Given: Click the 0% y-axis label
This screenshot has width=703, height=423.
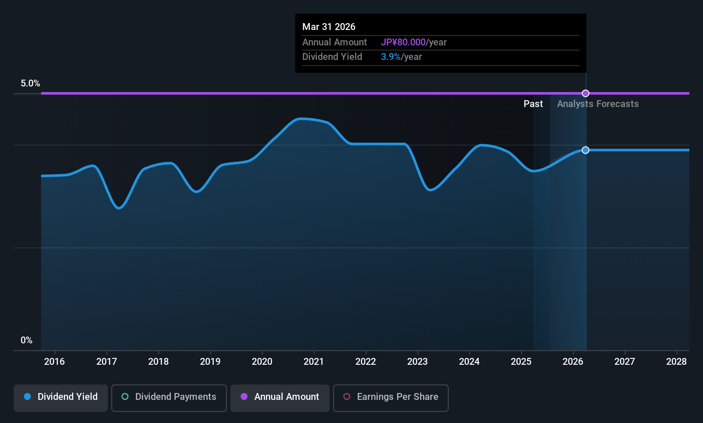Looking at the screenshot, I should [27, 340].
